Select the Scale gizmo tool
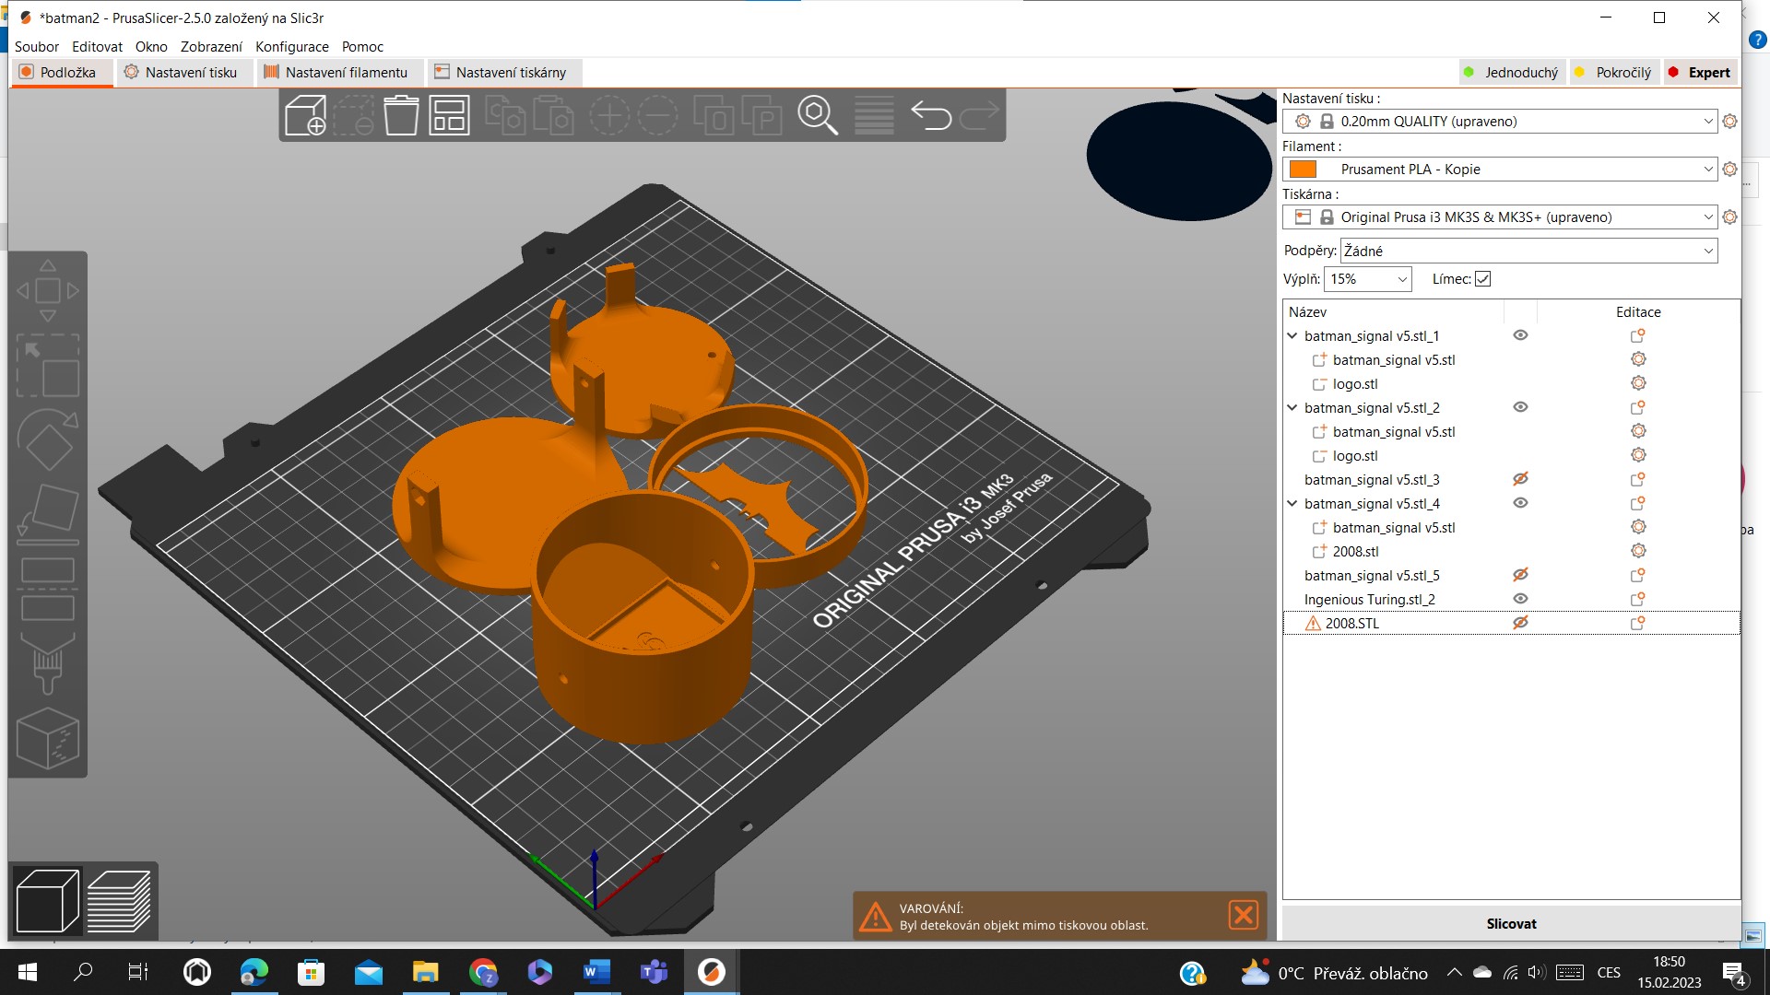The height and width of the screenshot is (995, 1770). pyautogui.click(x=48, y=366)
